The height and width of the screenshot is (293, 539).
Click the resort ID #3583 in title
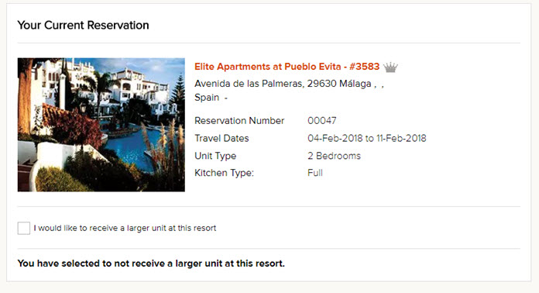click(x=365, y=67)
